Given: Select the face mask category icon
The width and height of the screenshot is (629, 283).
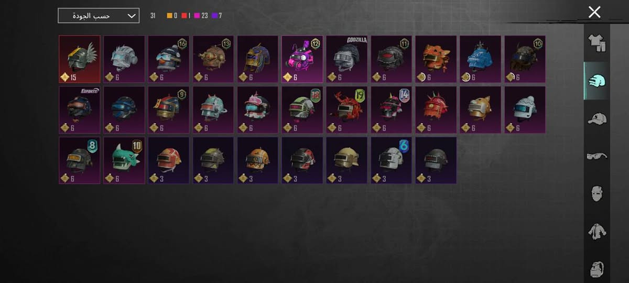Looking at the screenshot, I should coord(597,193).
